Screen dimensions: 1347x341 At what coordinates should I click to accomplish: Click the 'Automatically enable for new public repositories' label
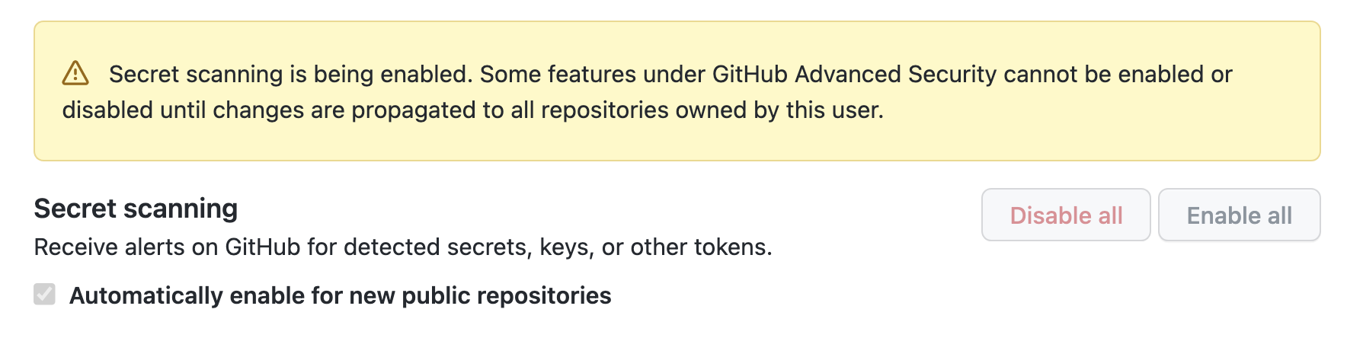[340, 295]
